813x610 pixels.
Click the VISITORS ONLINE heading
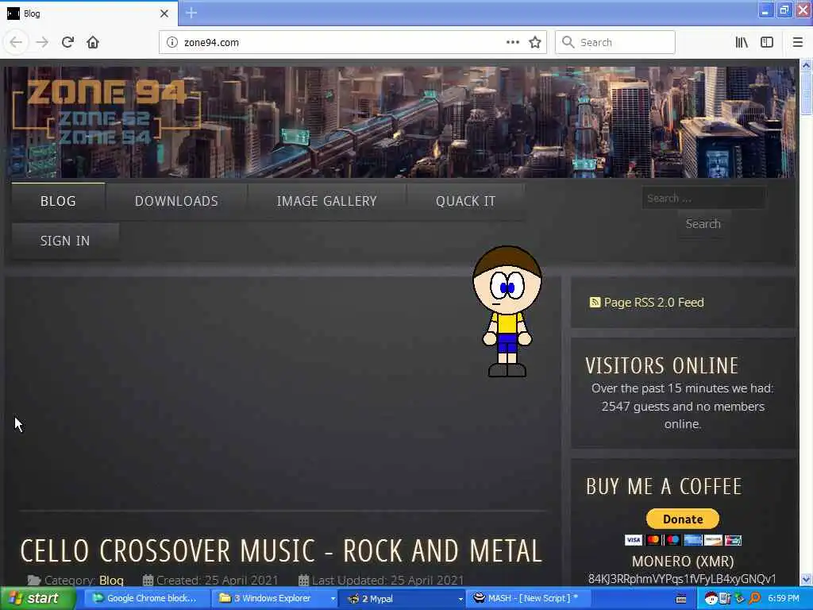(661, 365)
